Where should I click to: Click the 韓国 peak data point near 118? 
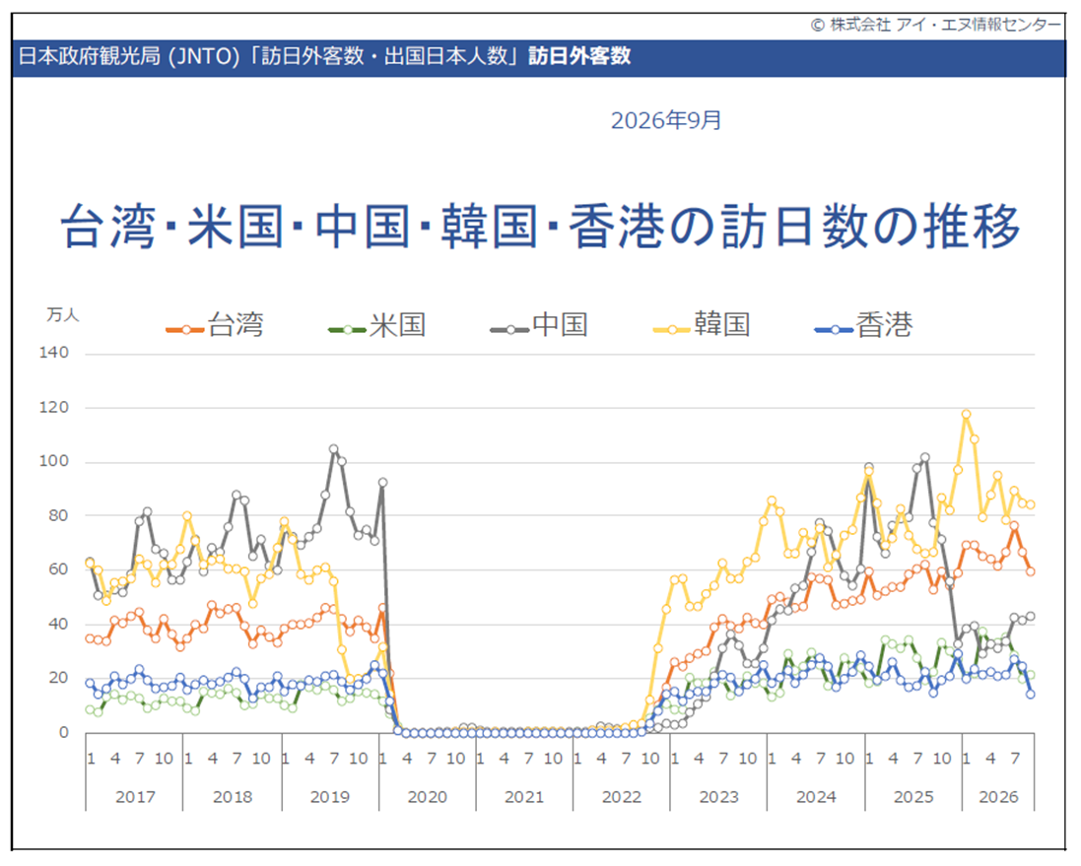click(966, 415)
